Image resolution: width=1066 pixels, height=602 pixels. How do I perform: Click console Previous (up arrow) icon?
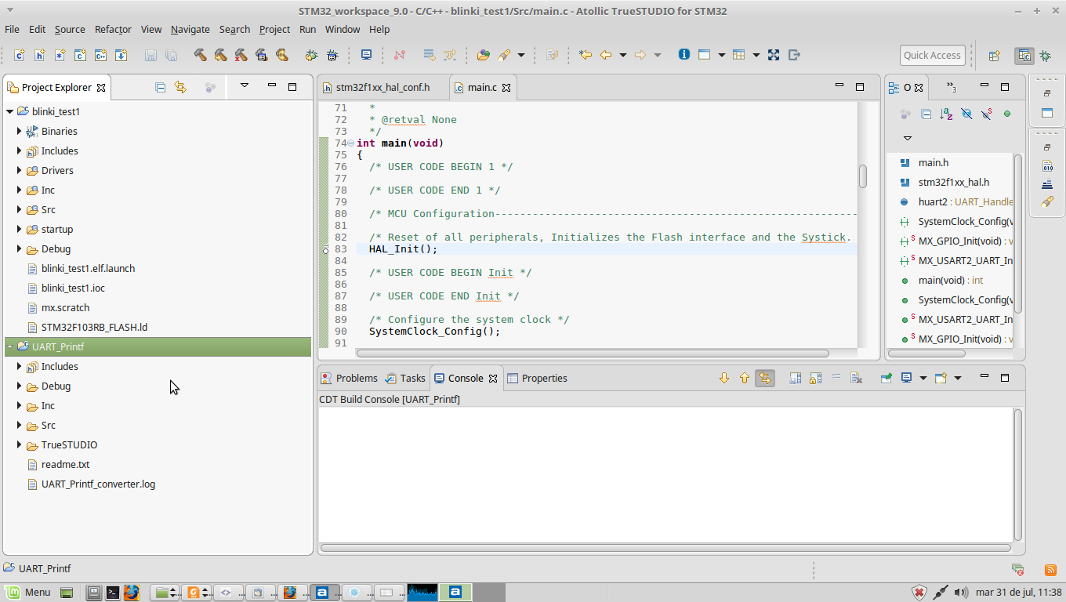745,378
